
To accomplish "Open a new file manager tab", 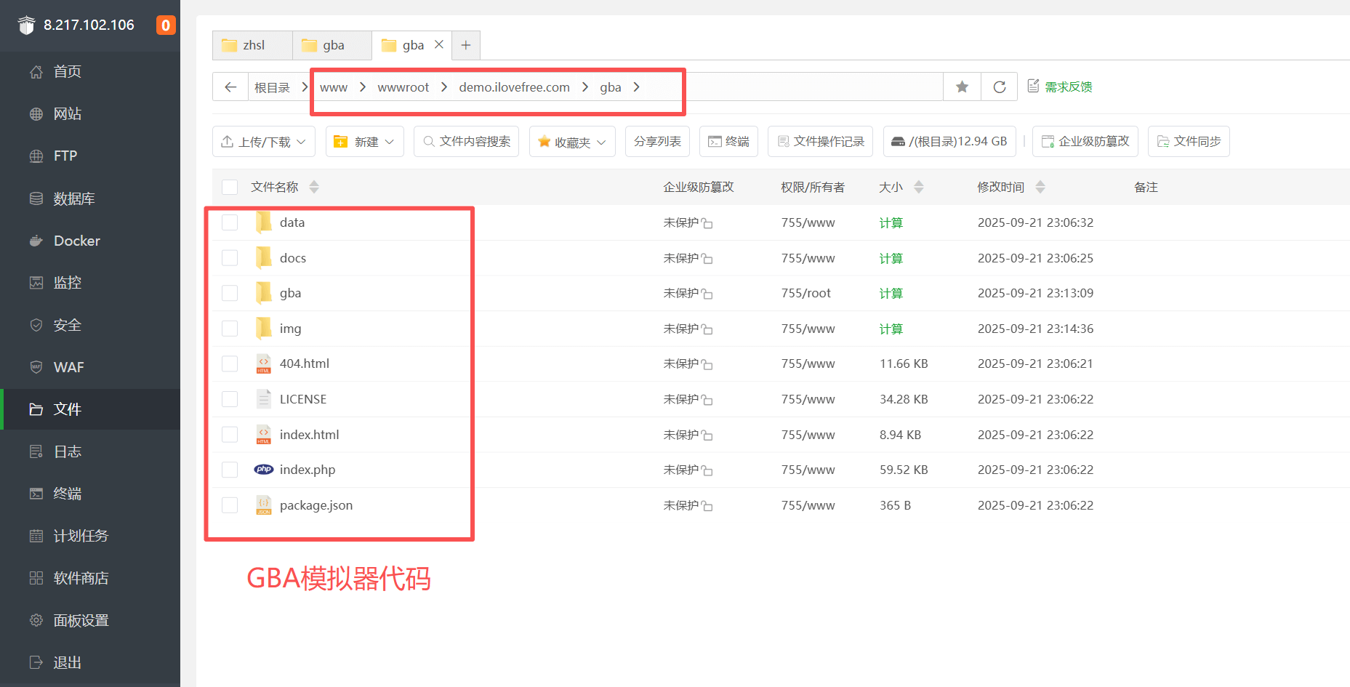I will coord(465,44).
